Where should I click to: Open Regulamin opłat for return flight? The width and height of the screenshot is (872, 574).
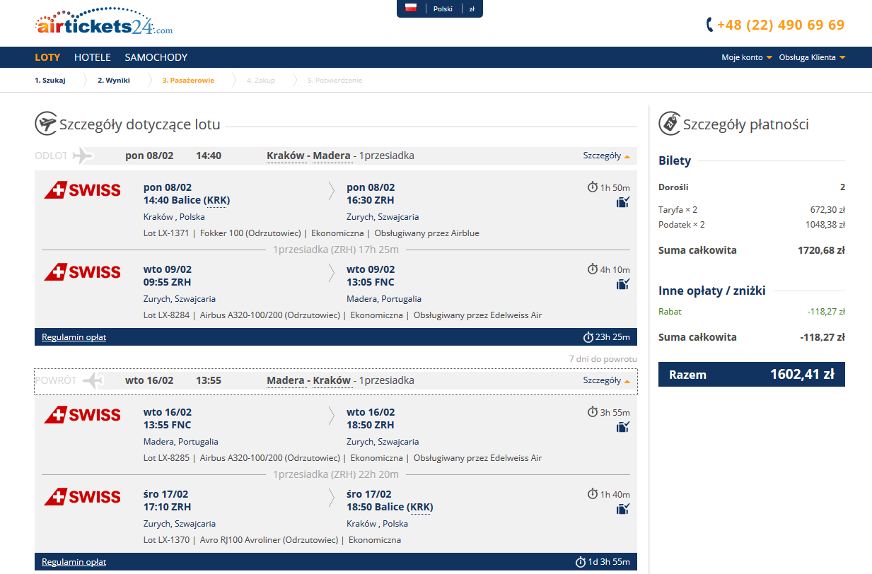pos(74,562)
